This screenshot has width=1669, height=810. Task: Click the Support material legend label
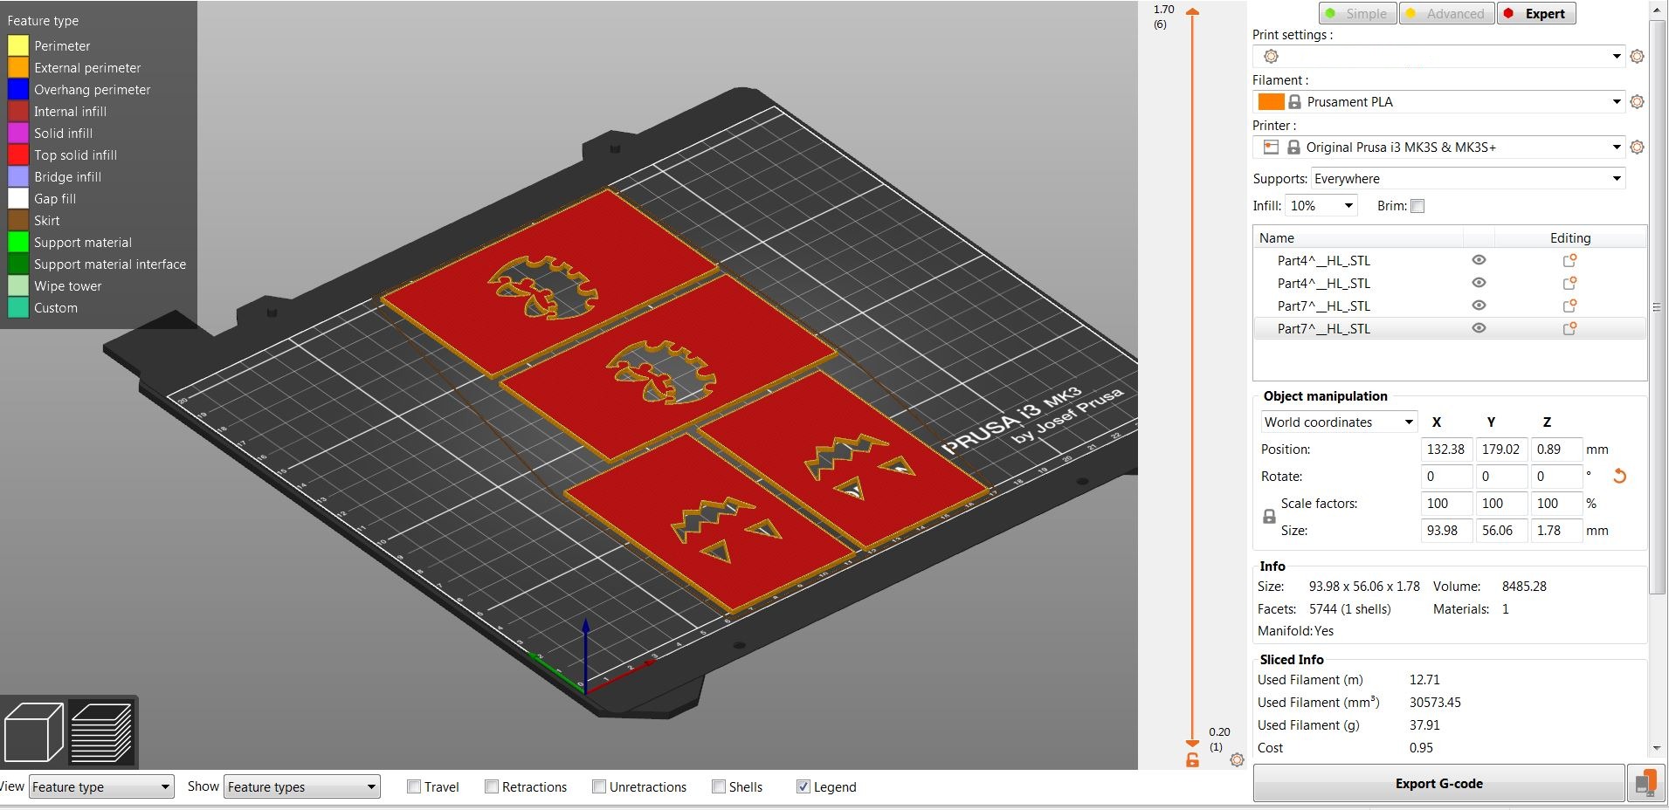[83, 243]
